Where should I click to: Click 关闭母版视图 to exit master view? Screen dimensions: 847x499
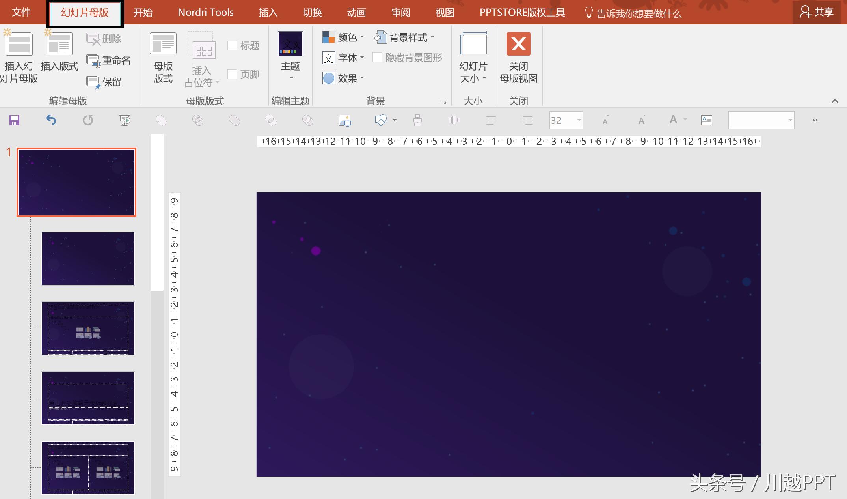518,59
